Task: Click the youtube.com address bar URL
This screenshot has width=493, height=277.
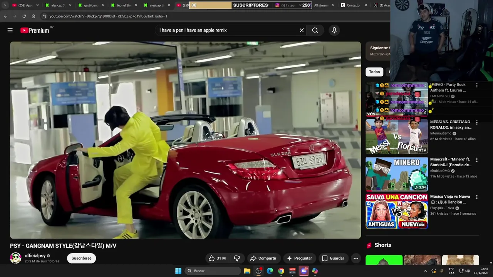Action: coord(108,16)
